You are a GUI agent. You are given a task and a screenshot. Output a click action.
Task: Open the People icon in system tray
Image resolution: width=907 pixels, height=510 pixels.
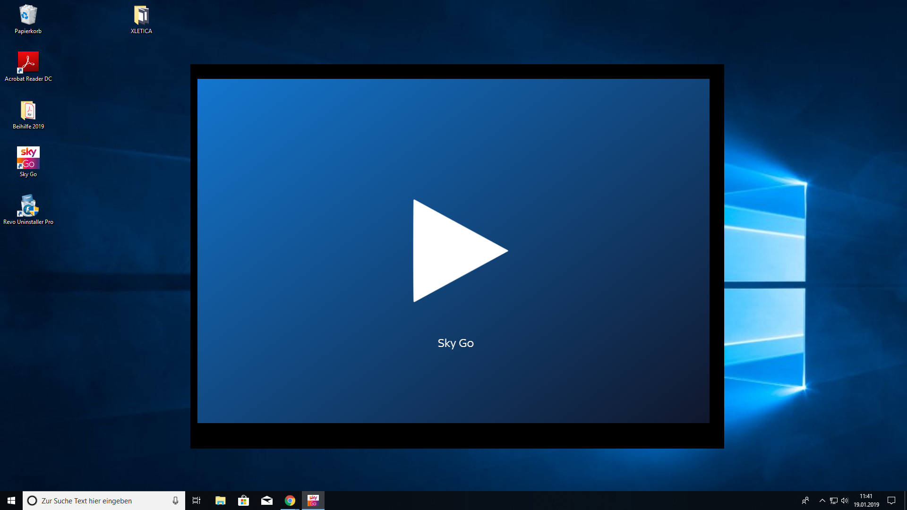click(805, 501)
